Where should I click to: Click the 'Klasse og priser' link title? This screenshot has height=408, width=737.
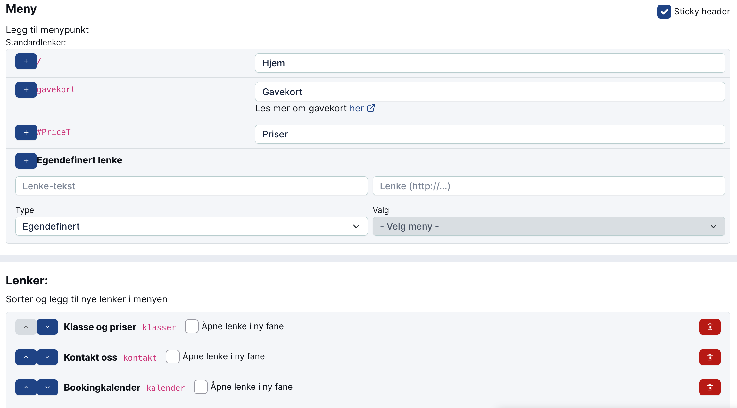coord(100,327)
